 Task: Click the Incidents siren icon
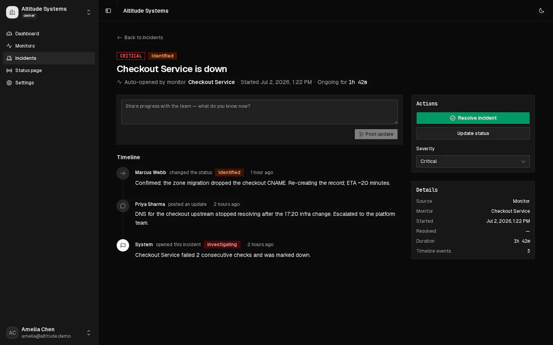coord(9,58)
